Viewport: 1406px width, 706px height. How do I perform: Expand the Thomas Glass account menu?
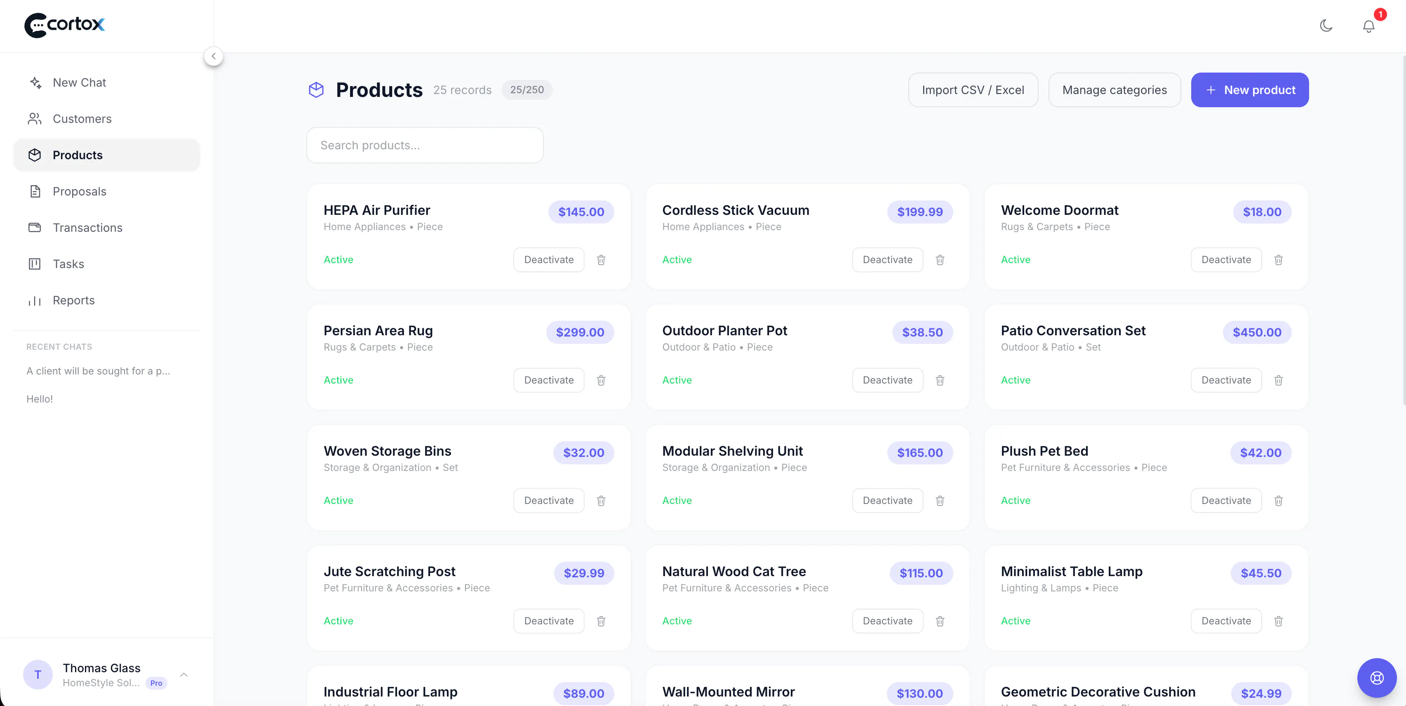point(184,675)
